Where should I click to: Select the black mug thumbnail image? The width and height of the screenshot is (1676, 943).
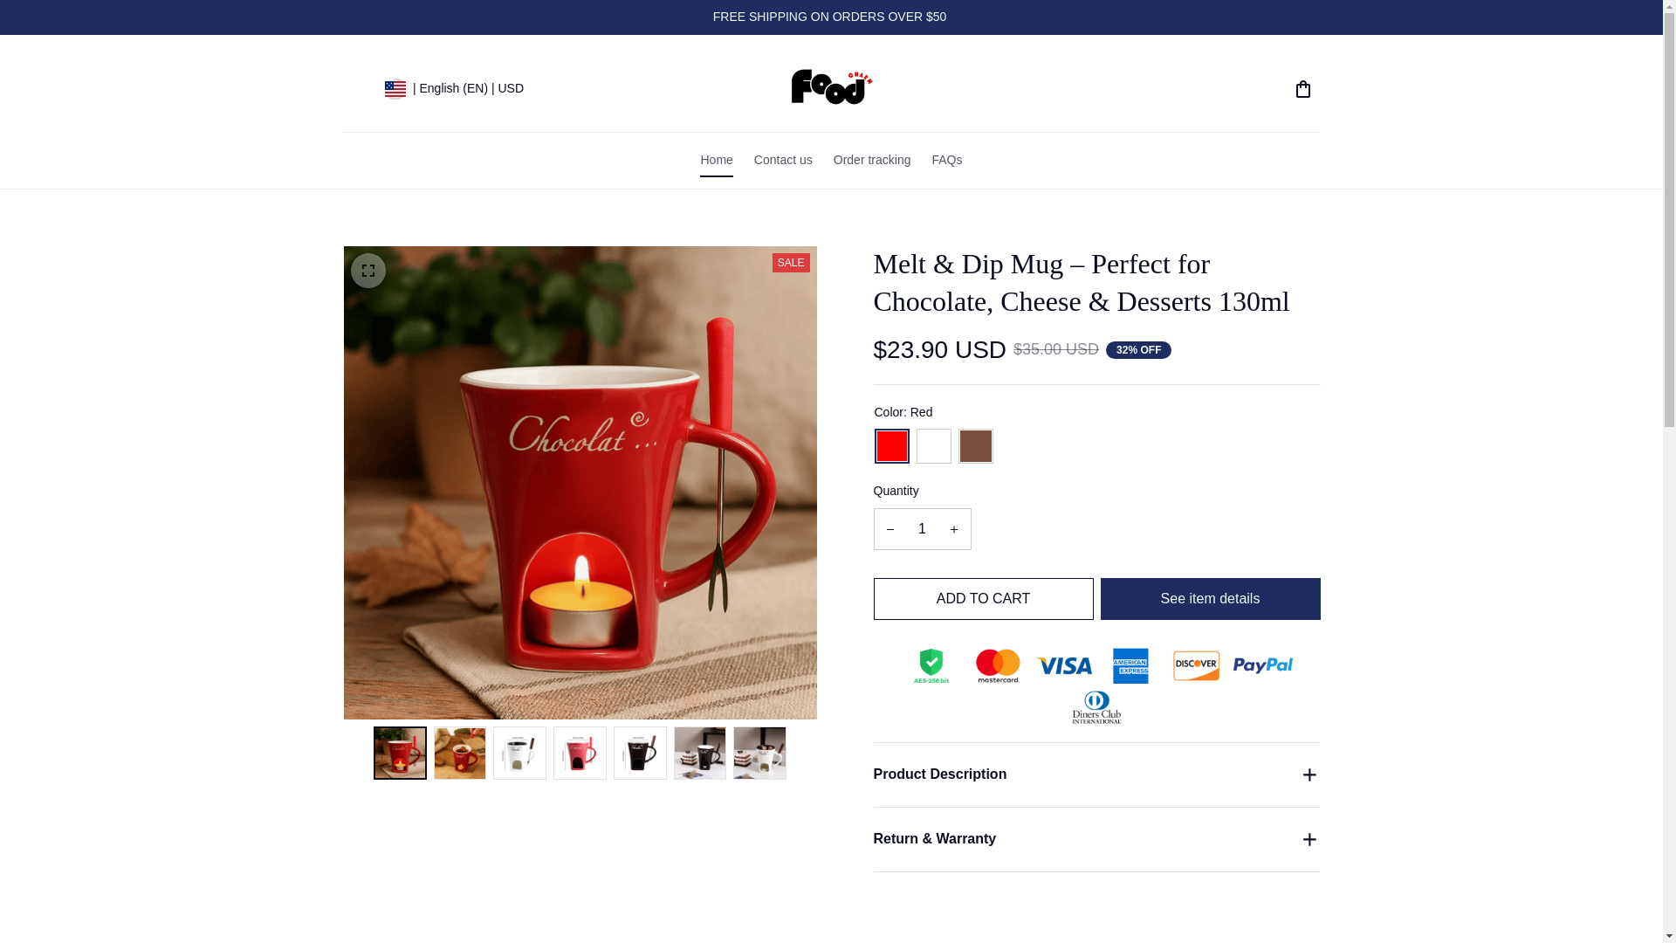pyautogui.click(x=640, y=753)
